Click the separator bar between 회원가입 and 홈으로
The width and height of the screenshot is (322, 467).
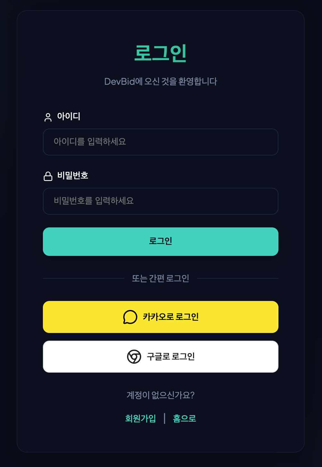coord(165,418)
